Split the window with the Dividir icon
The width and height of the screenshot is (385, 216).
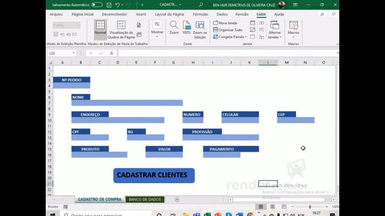click(253, 23)
